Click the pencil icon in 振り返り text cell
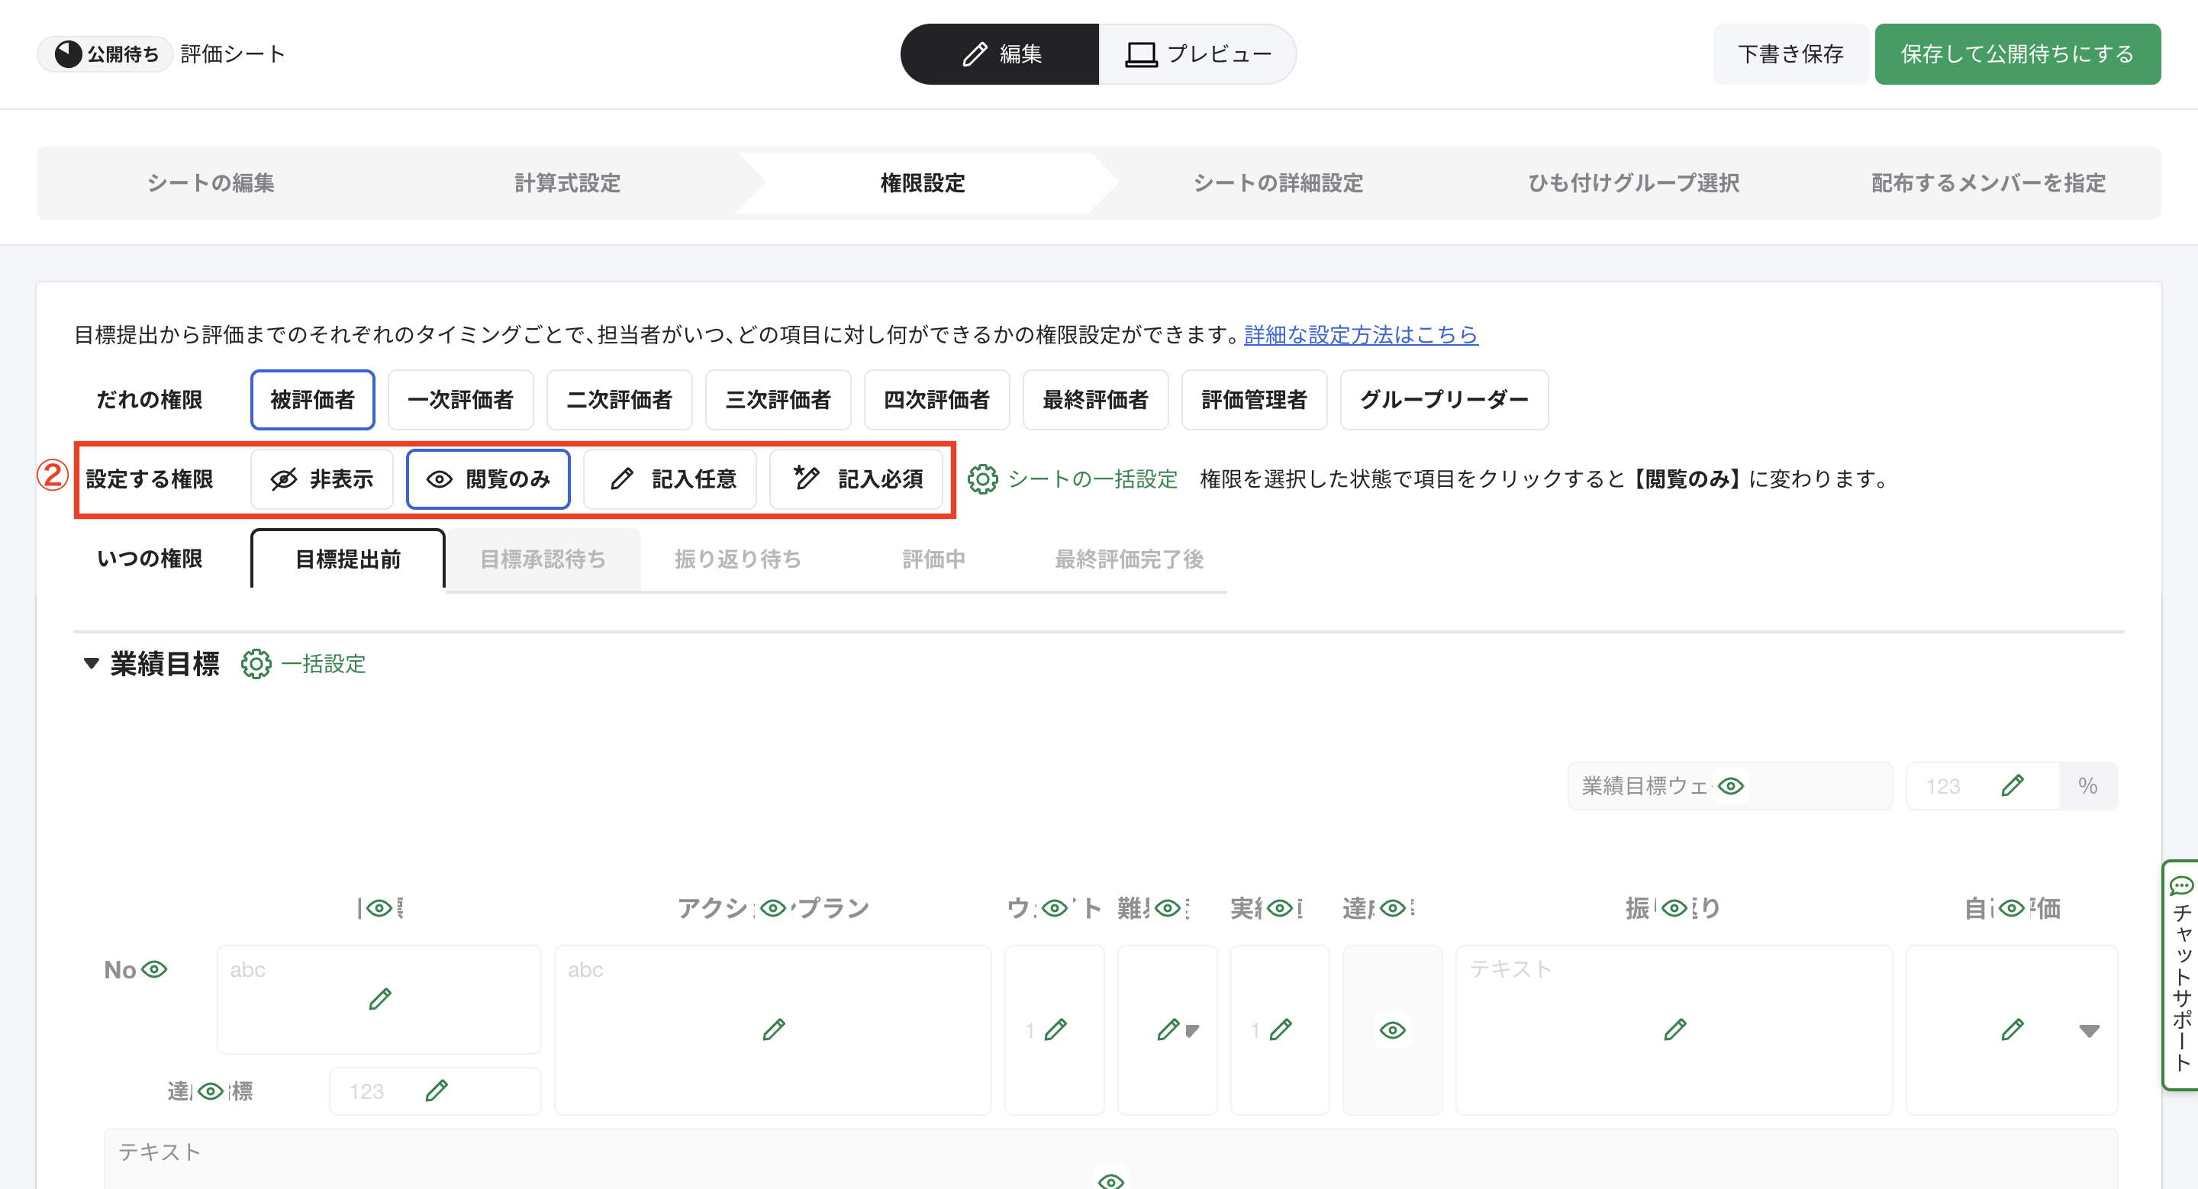 tap(1674, 1029)
